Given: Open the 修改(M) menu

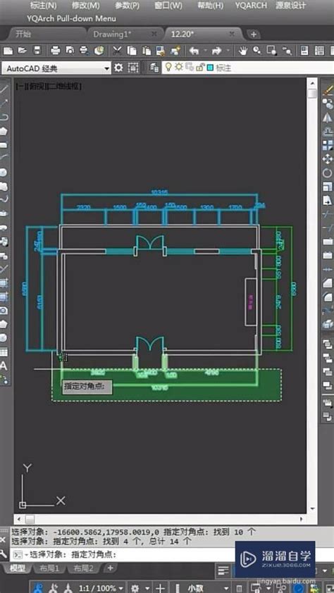Looking at the screenshot, I should pos(85,6).
